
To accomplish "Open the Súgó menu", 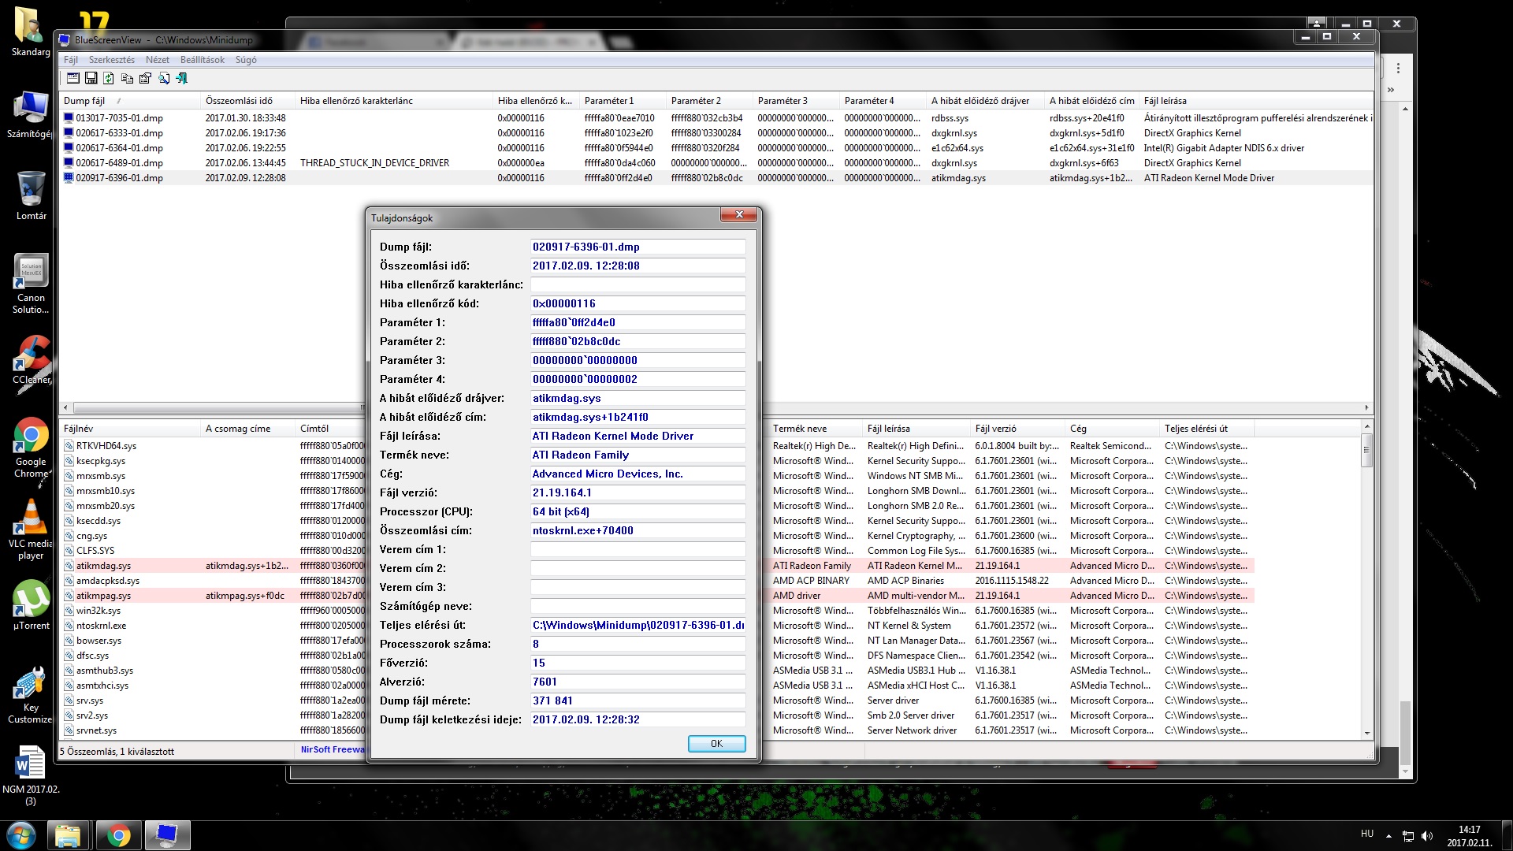I will (246, 60).
